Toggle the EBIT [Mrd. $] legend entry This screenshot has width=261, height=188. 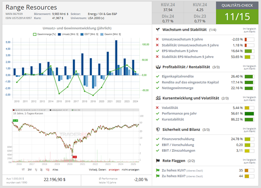pyautogui.click(x=89, y=35)
